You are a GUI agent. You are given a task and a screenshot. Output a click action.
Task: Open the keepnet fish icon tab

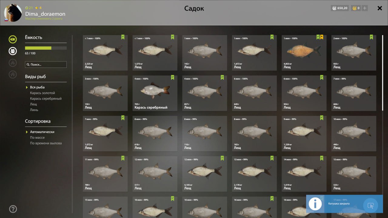coord(13,39)
